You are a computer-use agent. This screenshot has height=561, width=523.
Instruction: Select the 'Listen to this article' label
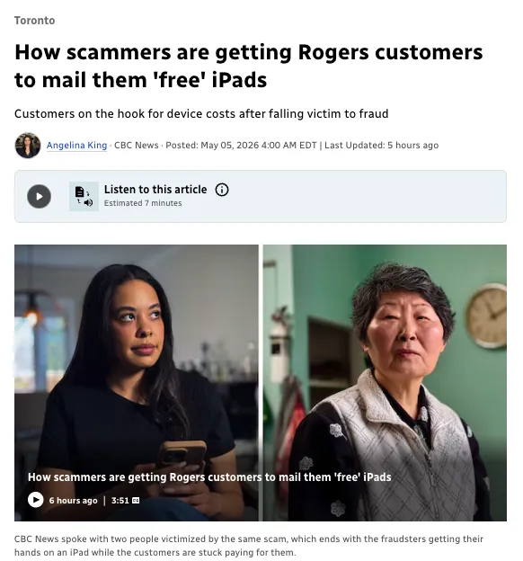[155, 190]
